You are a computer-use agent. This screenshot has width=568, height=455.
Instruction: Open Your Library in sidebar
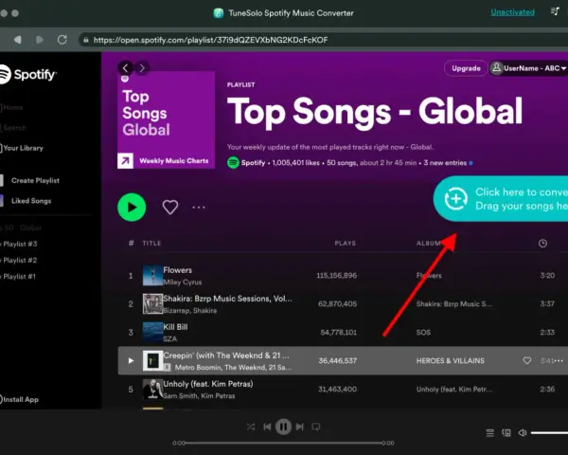[x=22, y=148]
